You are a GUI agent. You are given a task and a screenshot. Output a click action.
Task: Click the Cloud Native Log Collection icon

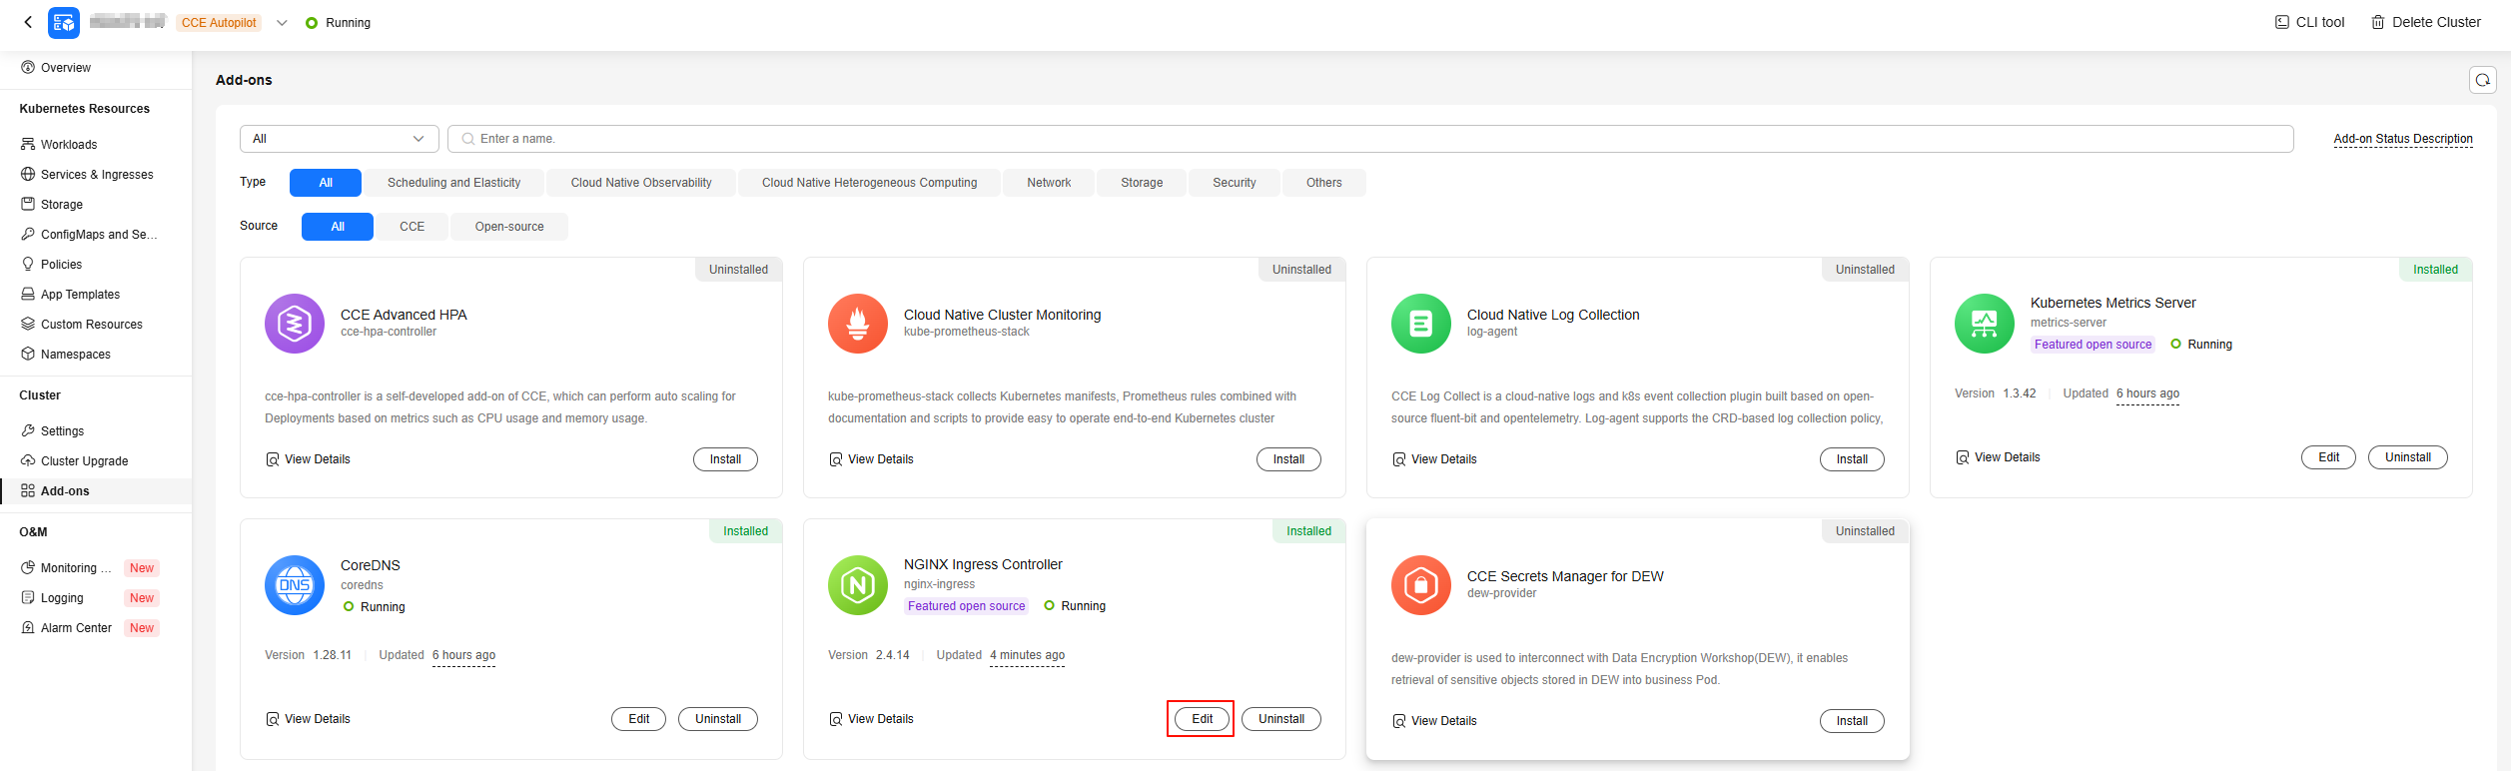point(1421,324)
